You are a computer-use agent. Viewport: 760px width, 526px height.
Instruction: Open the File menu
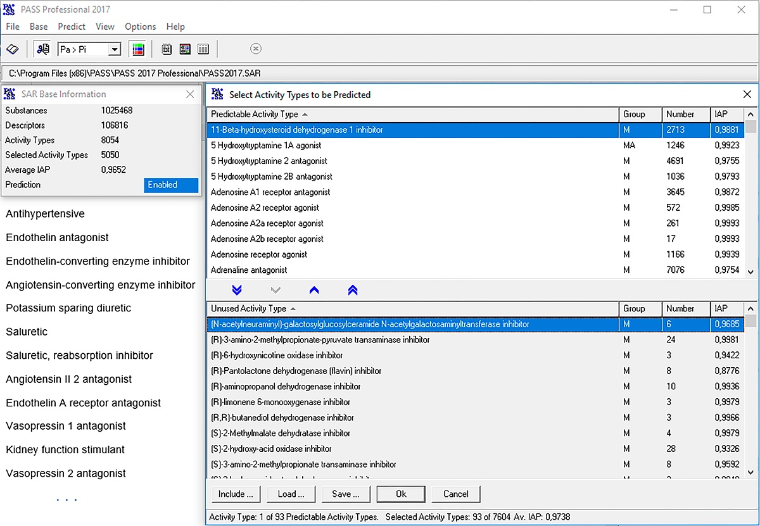pos(13,27)
